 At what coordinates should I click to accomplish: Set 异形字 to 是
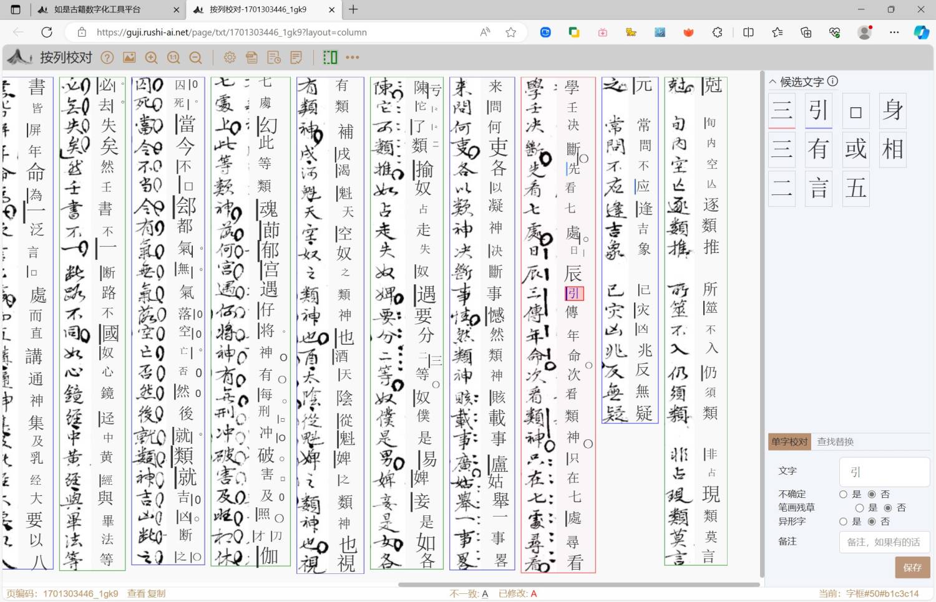coord(843,522)
